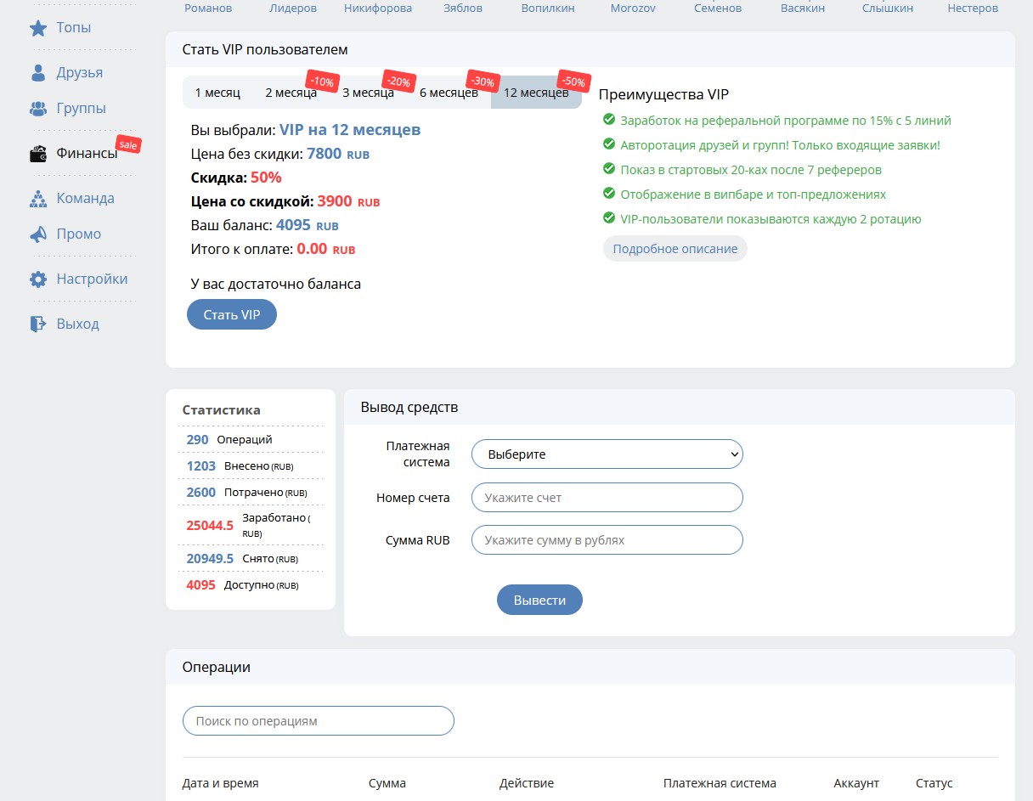Image resolution: width=1033 pixels, height=801 pixels.
Task: Focus the Сумма RUB input field
Action: (x=607, y=540)
